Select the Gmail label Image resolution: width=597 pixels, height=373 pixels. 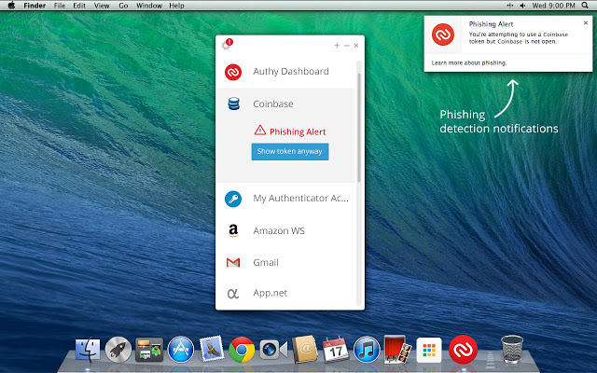pyautogui.click(x=266, y=263)
